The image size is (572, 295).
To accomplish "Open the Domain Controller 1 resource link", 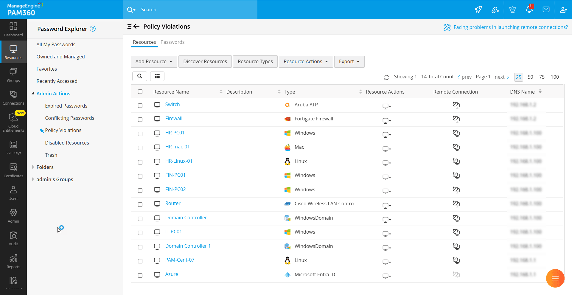I will coord(188,246).
